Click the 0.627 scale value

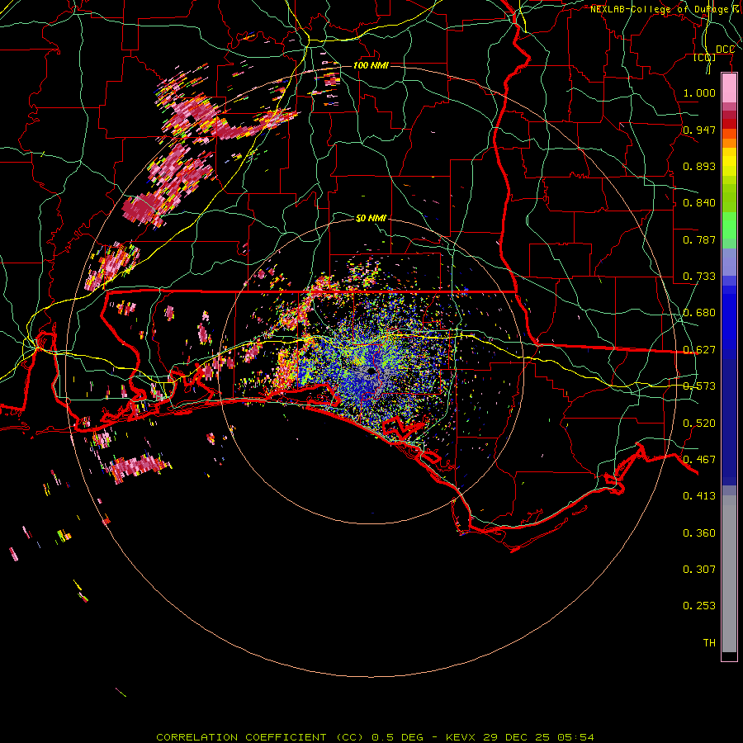click(x=699, y=350)
